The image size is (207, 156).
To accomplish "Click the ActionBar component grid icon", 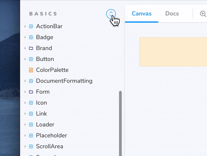I will [x=31, y=26].
